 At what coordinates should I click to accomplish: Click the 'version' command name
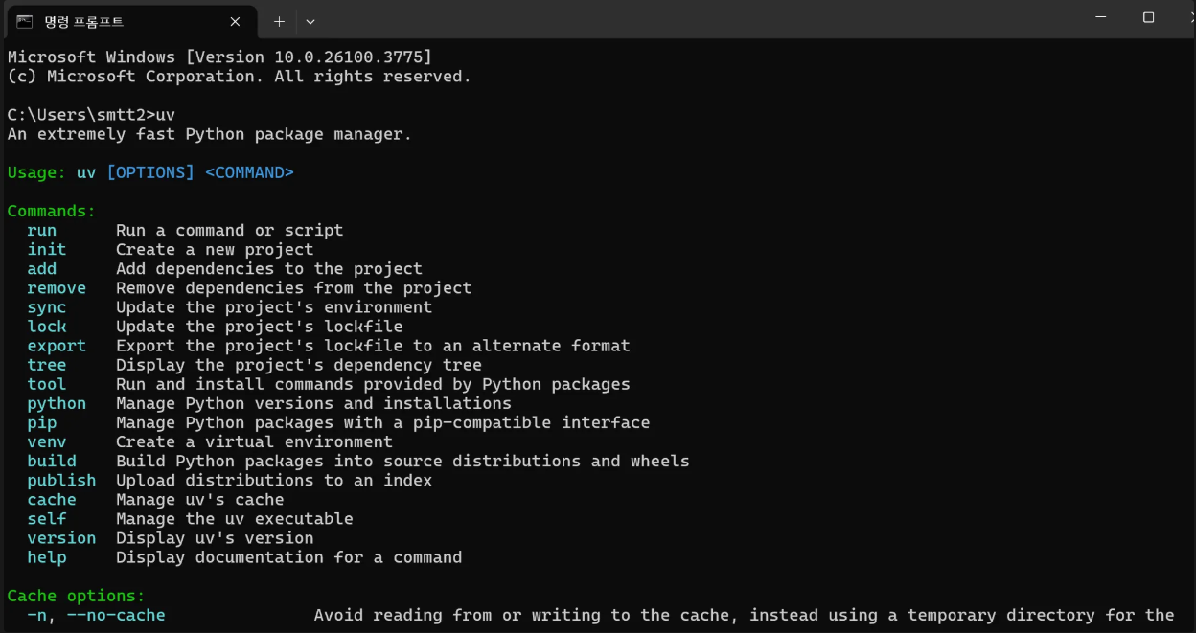(61, 537)
